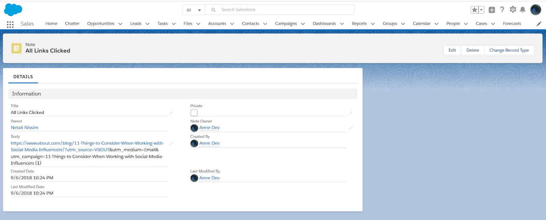Click the edit pencil next to Private
This screenshot has height=220, width=546.
click(350, 113)
